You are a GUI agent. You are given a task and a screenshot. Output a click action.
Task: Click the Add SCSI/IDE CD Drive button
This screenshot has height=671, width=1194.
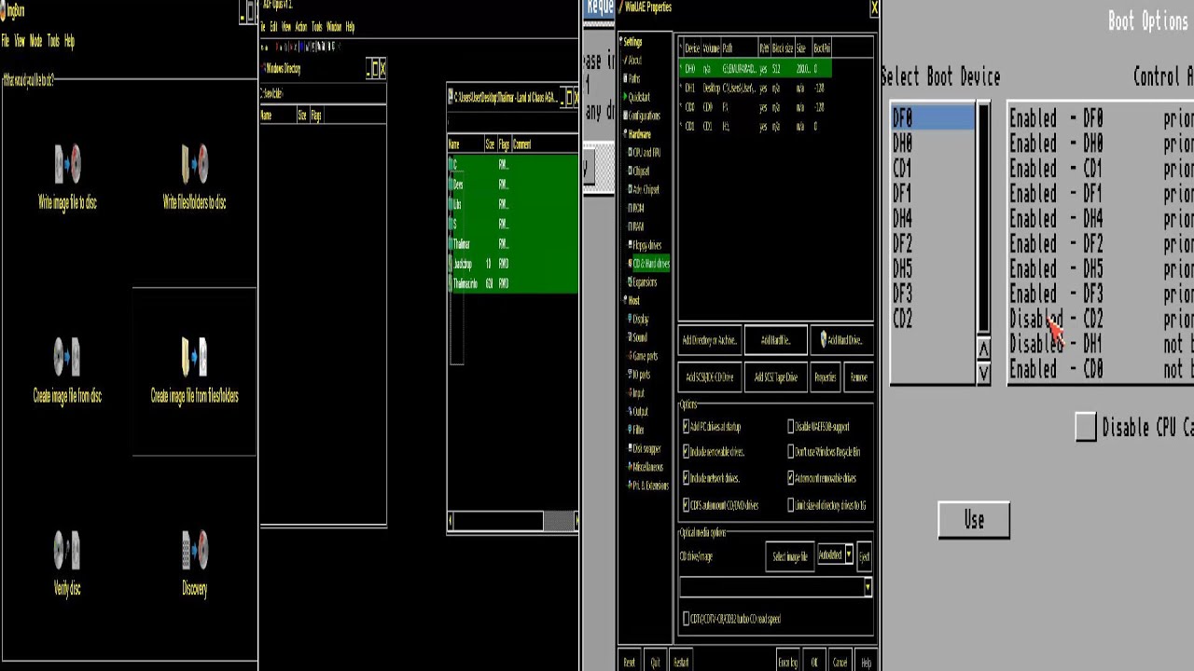[x=710, y=377]
